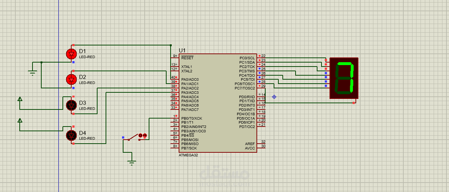
Task: Select the dark D3 LED symbol
Action: click(71, 105)
